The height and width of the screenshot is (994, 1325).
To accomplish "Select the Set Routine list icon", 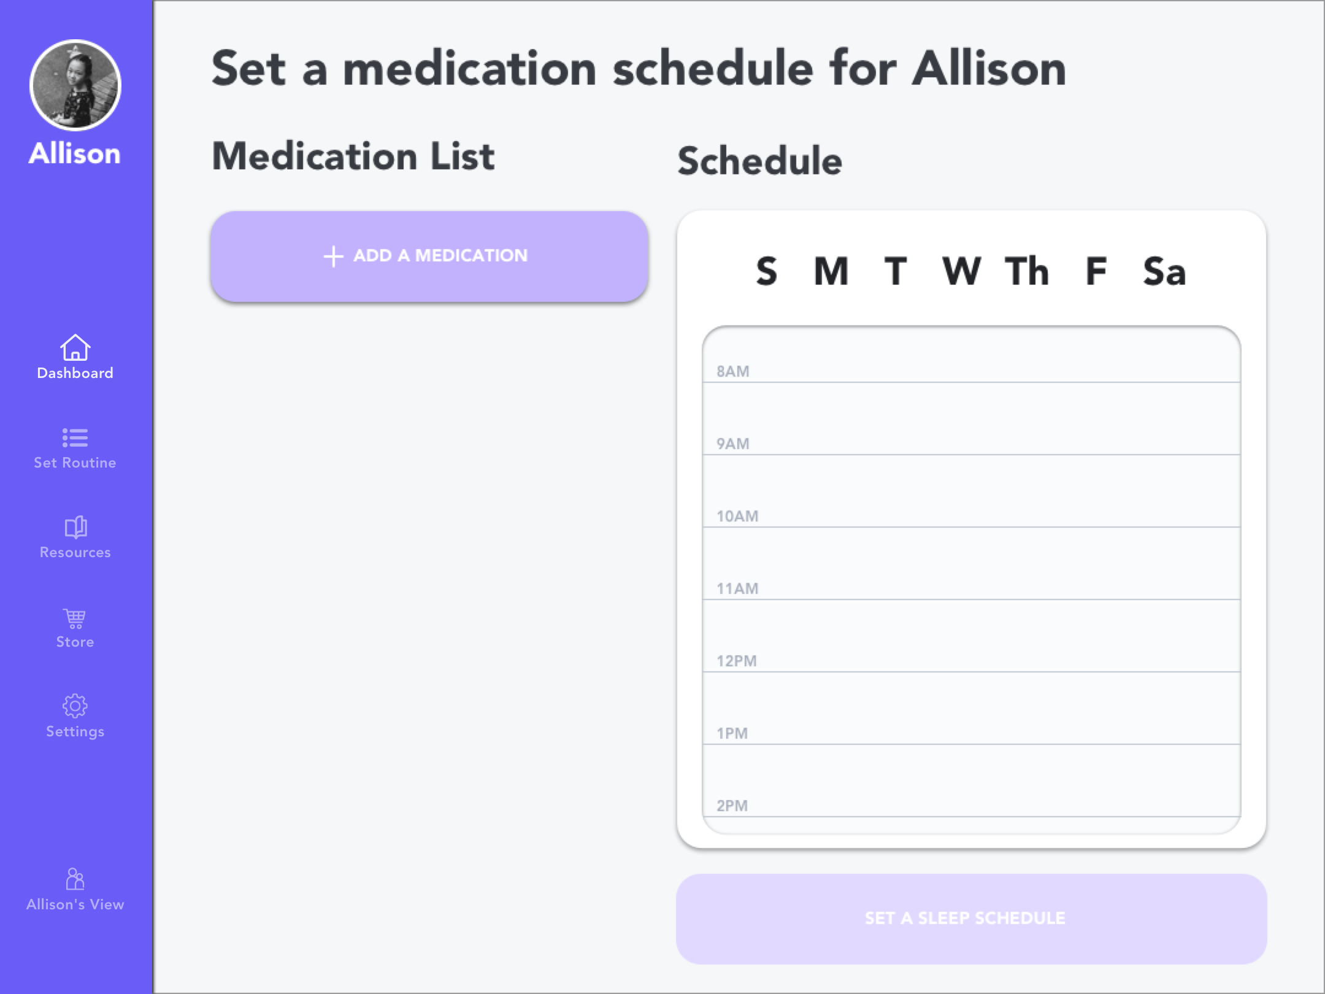I will pos(75,437).
